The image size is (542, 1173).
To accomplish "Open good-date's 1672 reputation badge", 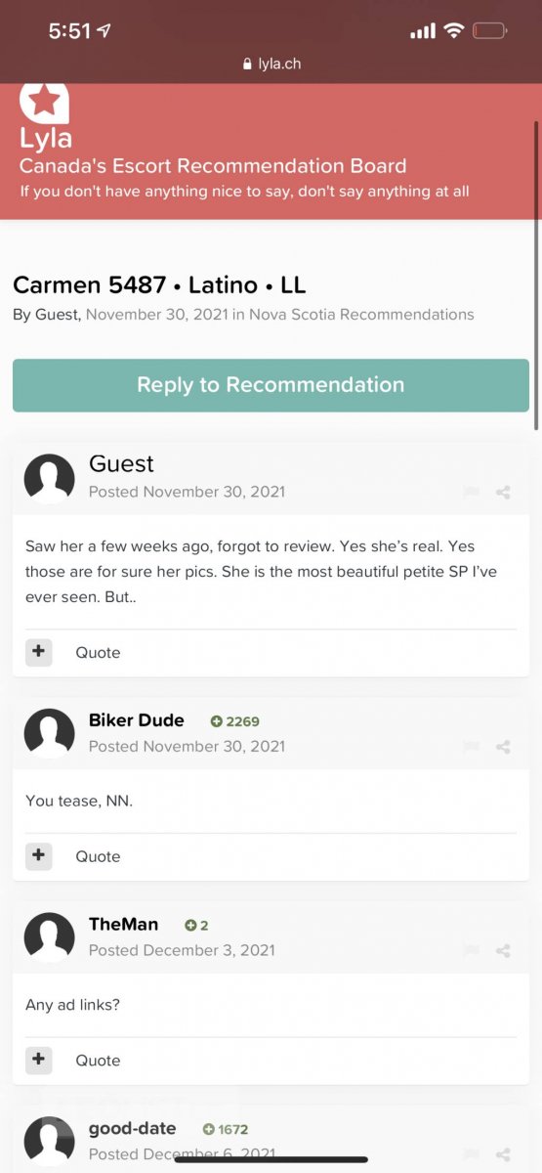I will click(227, 1129).
